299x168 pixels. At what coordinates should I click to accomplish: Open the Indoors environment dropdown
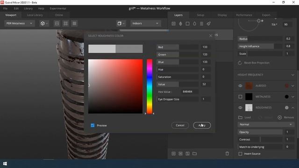[145, 23]
